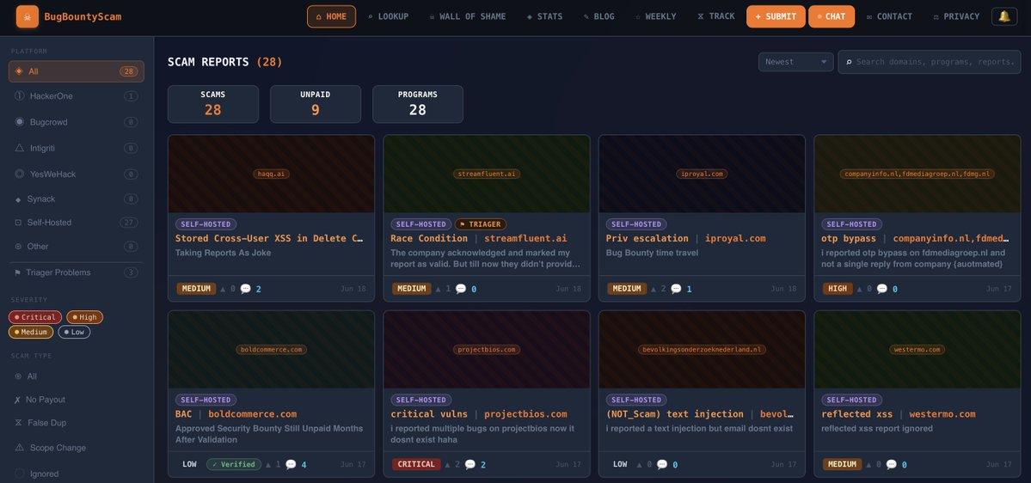Open the PRIVACY link
1031x483 pixels.
[x=956, y=16]
